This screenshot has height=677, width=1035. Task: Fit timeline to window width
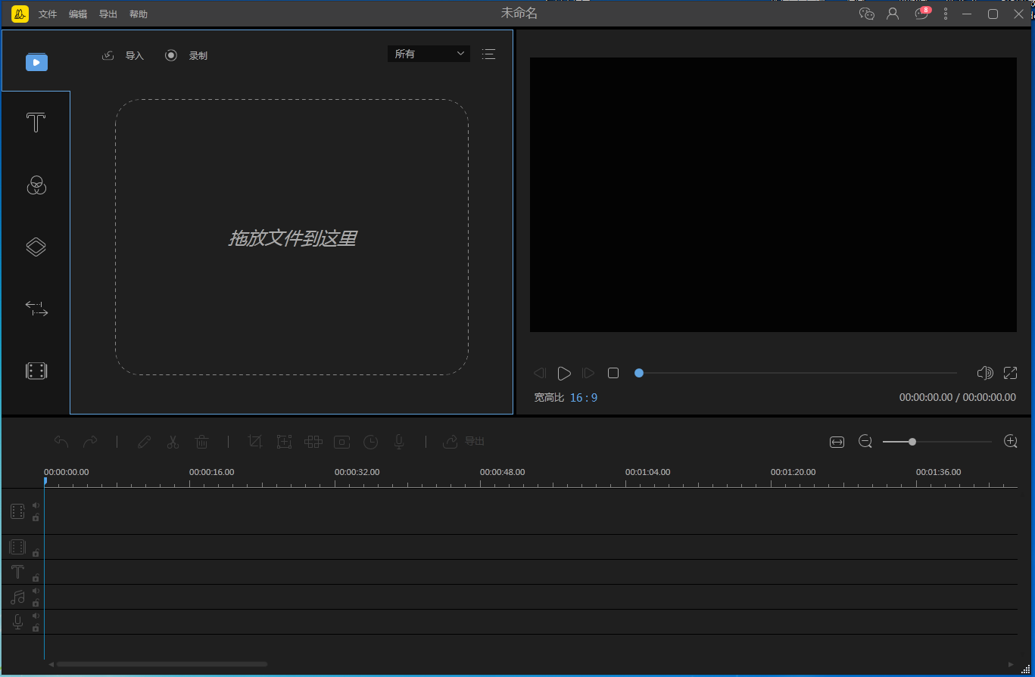pos(837,442)
